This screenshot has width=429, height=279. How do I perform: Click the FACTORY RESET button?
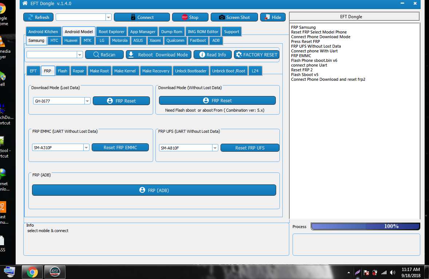[x=257, y=55]
